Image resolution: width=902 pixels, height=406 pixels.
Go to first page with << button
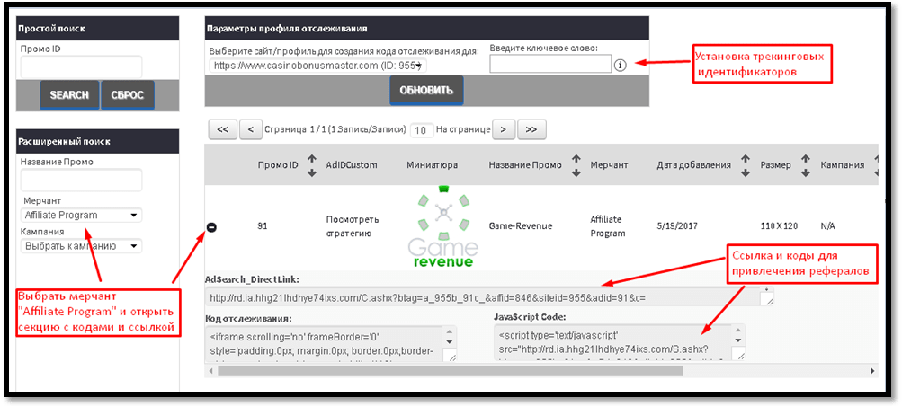[x=223, y=129]
